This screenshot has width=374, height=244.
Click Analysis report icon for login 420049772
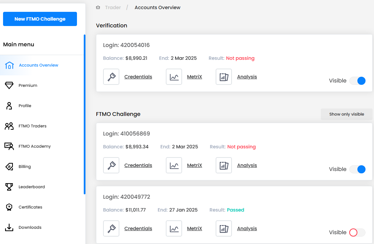[224, 228]
